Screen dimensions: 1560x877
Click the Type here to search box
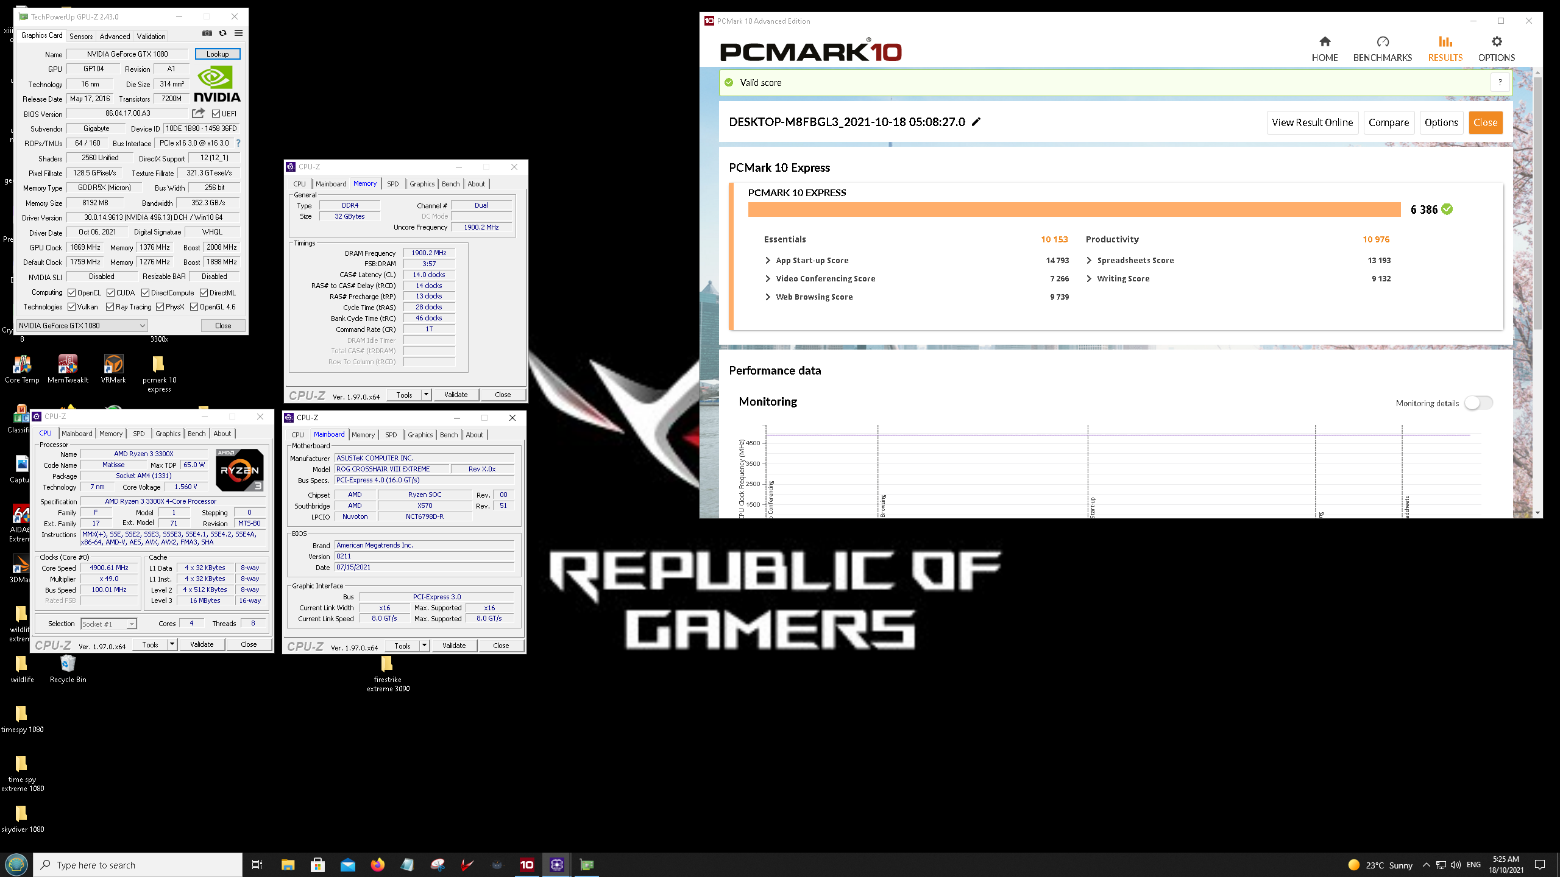139,865
